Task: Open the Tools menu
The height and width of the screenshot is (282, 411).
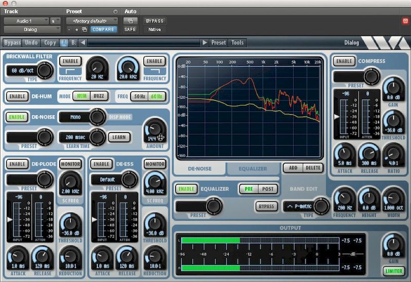Action: click(x=237, y=43)
